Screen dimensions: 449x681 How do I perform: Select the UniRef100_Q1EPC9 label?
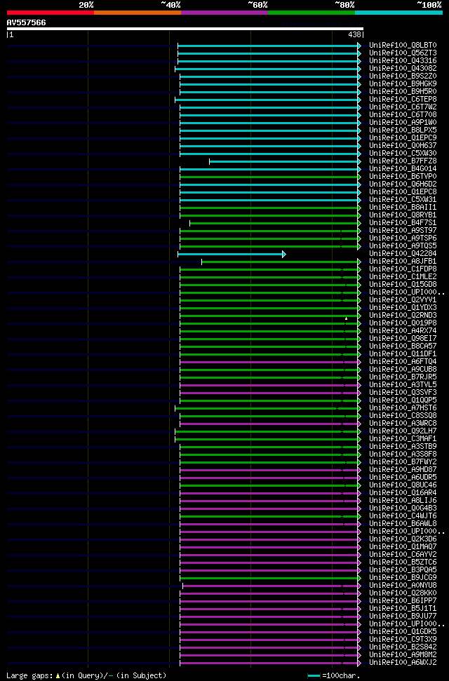coord(403,138)
